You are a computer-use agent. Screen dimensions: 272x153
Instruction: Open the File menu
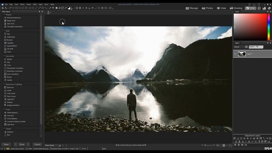click(6, 4)
